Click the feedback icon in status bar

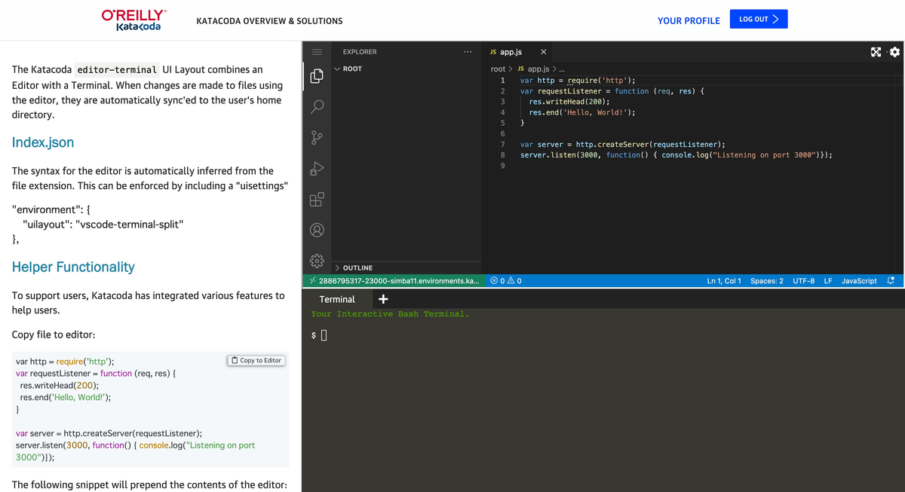tap(891, 281)
